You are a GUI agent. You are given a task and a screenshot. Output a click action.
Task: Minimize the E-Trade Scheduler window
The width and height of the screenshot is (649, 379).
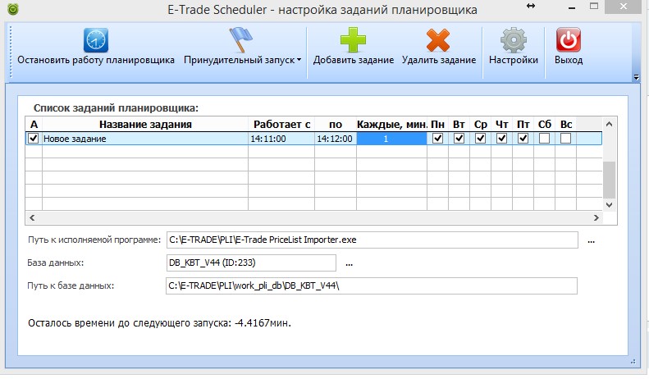click(572, 8)
